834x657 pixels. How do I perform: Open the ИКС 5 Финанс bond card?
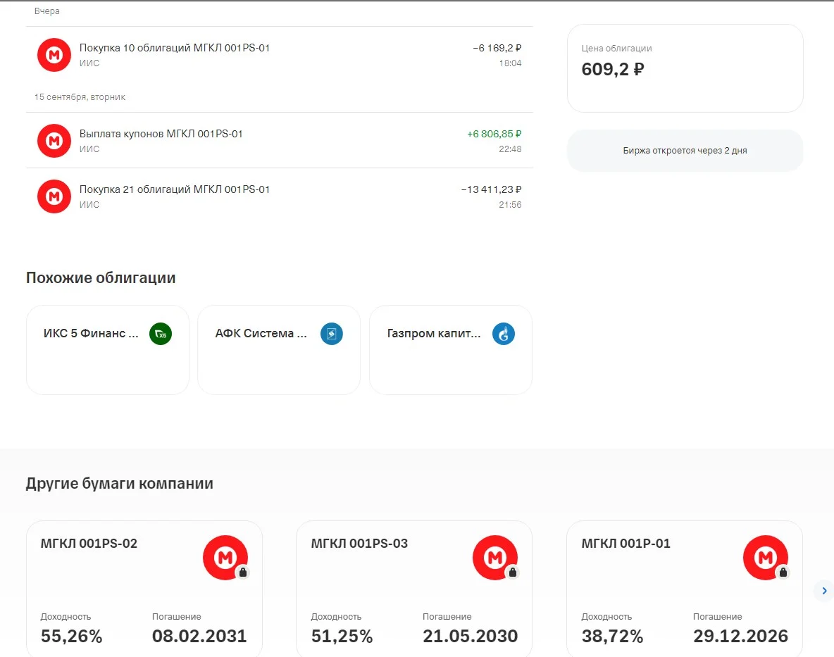pos(108,350)
